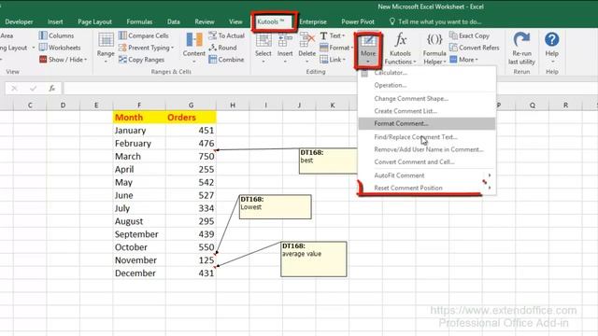Select column G header
Image resolution: width=598 pixels, height=336 pixels.
point(191,105)
